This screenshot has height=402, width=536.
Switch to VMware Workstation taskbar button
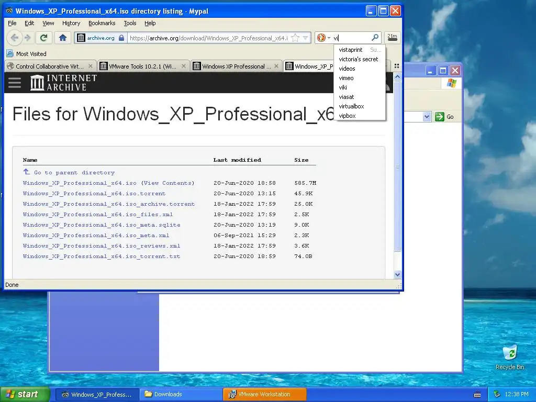coord(264,394)
